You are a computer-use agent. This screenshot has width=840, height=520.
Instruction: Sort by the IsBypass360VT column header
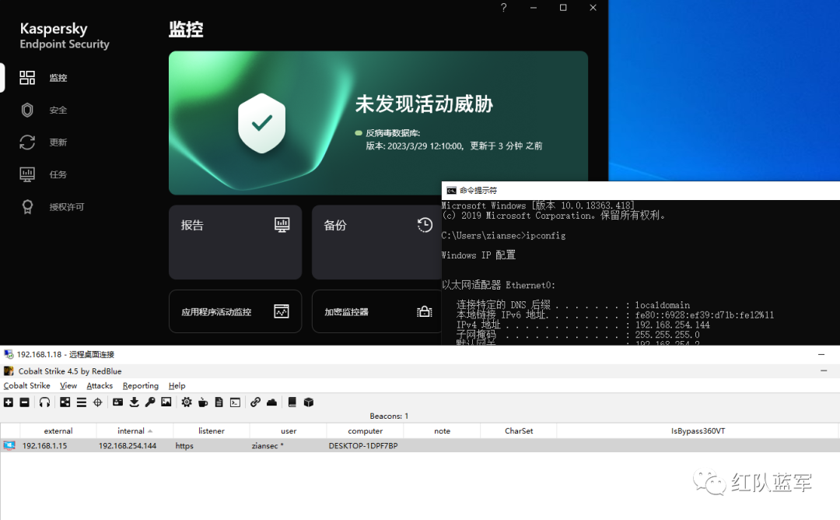click(698, 430)
